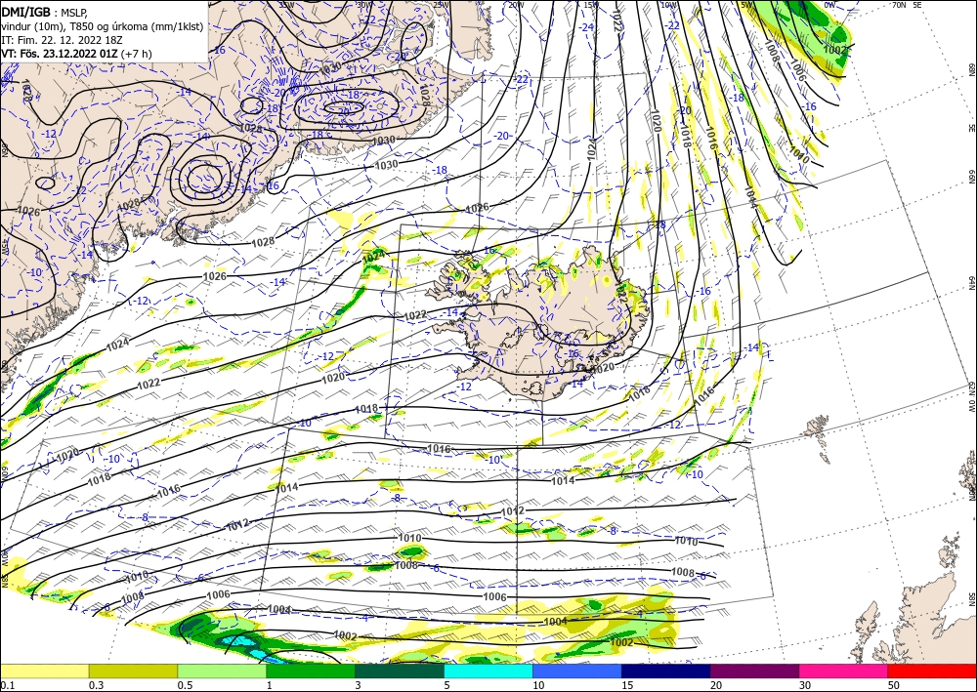The image size is (977, 692).
Task: Click the 1022 isobar label west of Iceland
Action: pyautogui.click(x=415, y=315)
